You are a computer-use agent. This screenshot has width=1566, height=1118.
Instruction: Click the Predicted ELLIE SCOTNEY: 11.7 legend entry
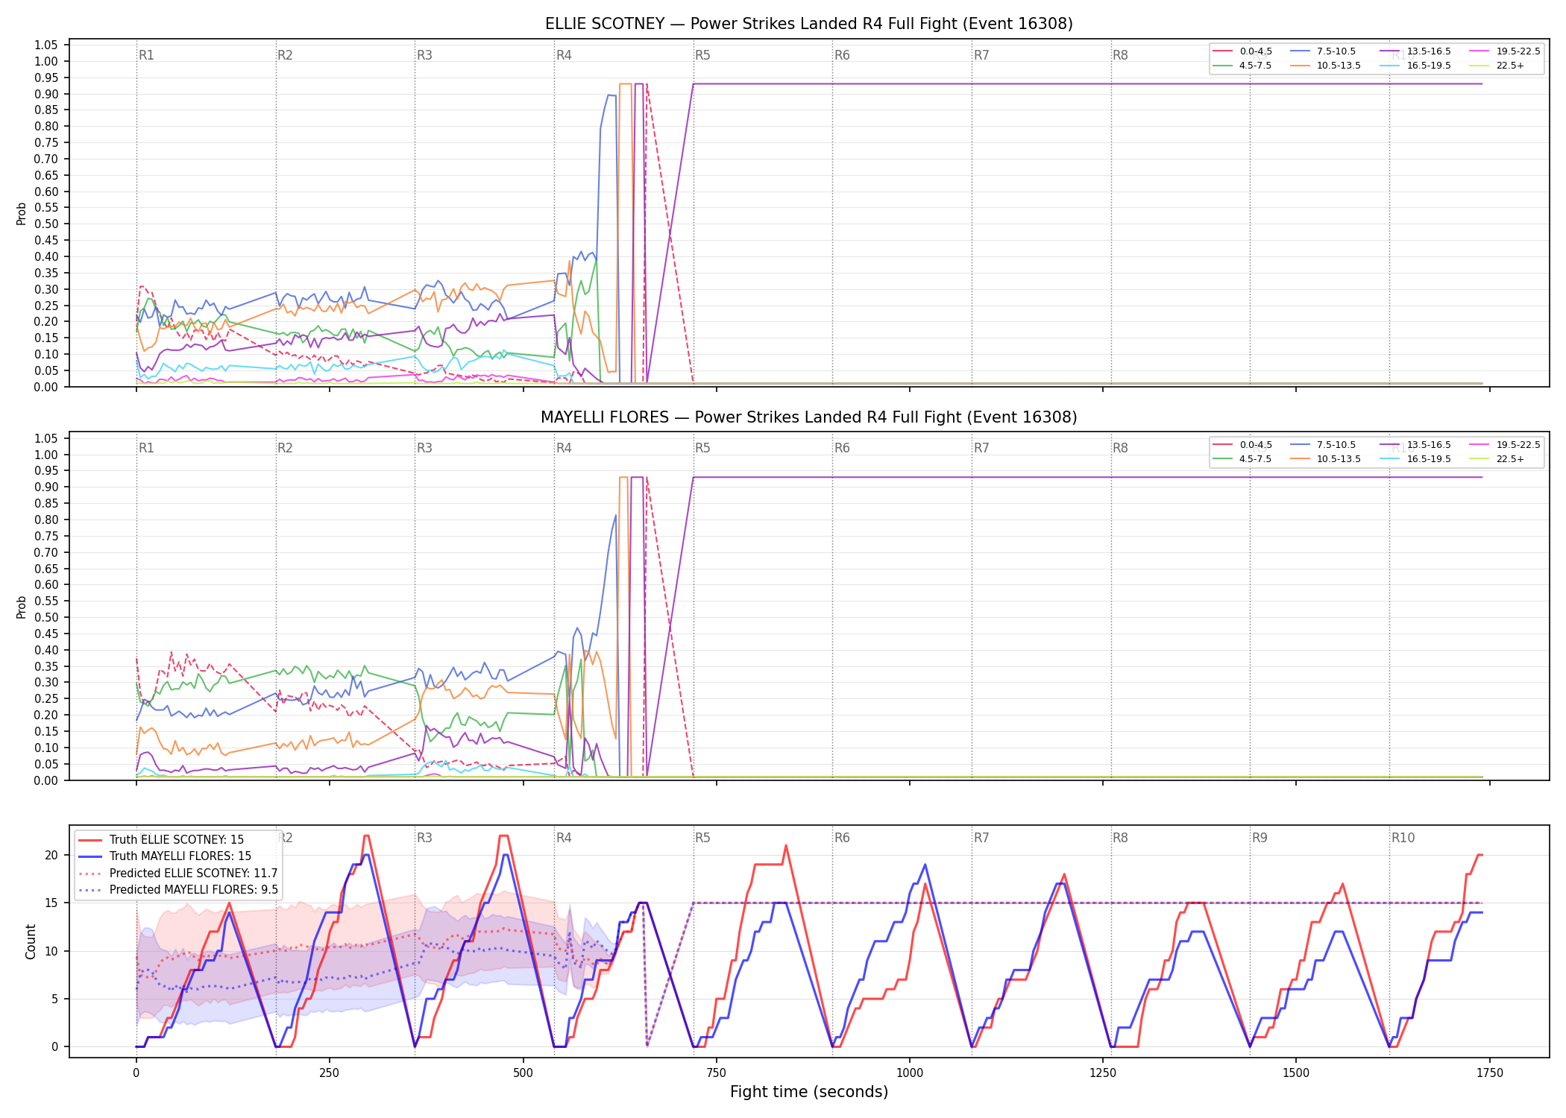tap(178, 874)
